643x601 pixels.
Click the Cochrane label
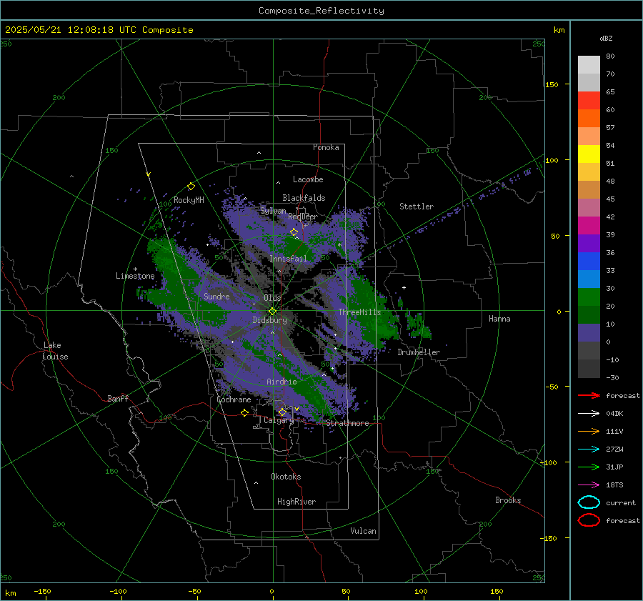(234, 399)
